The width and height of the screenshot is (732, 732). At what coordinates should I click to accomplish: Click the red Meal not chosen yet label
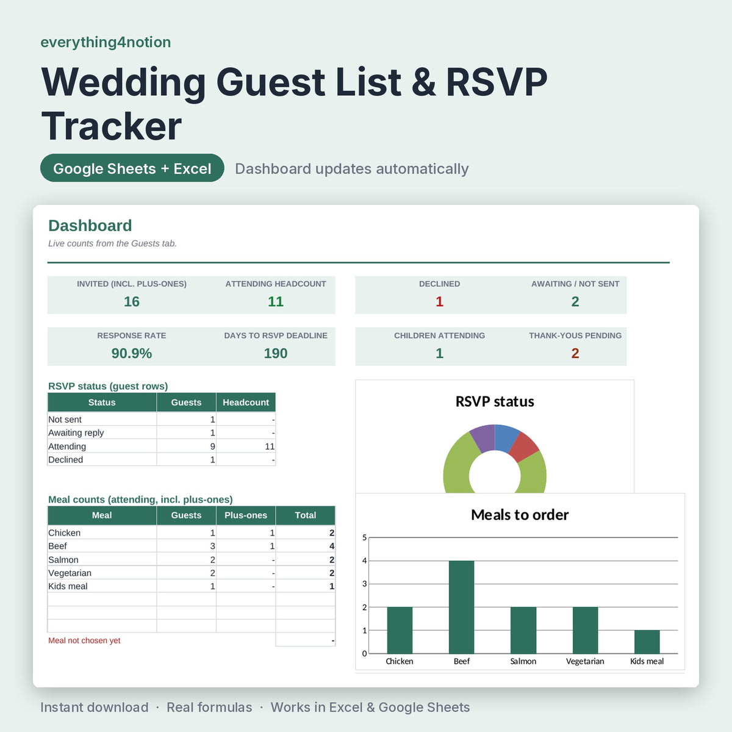pyautogui.click(x=84, y=640)
